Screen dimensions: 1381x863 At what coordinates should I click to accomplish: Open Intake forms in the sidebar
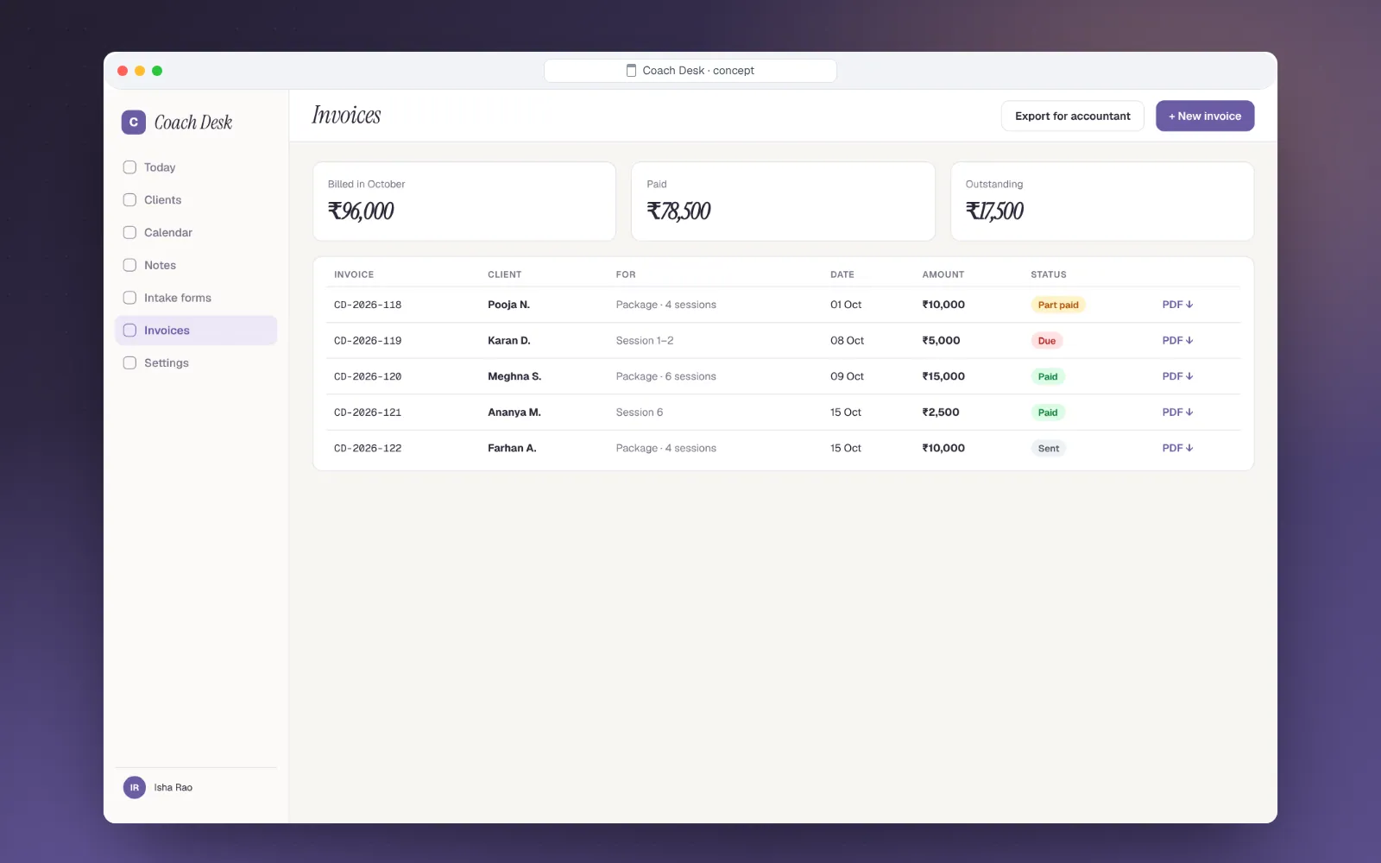[196, 298]
